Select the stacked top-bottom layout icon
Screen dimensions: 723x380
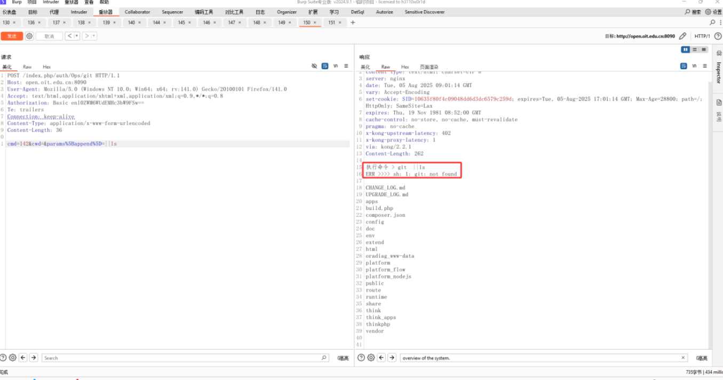[695, 50]
